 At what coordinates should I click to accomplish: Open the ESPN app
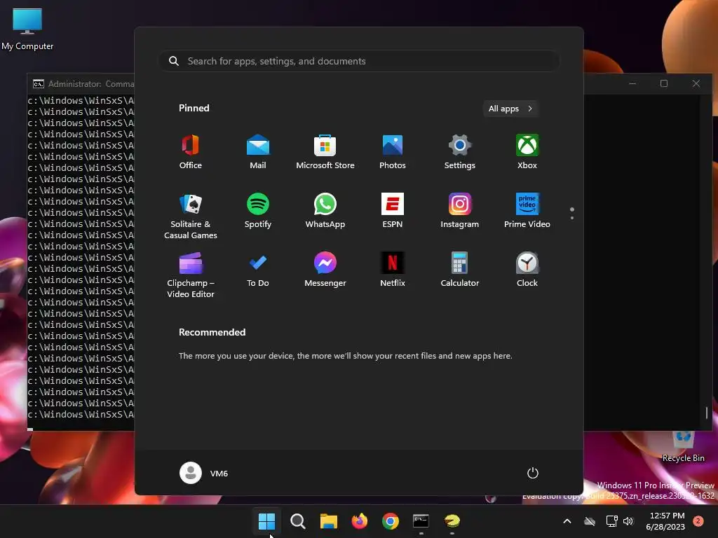pos(393,211)
